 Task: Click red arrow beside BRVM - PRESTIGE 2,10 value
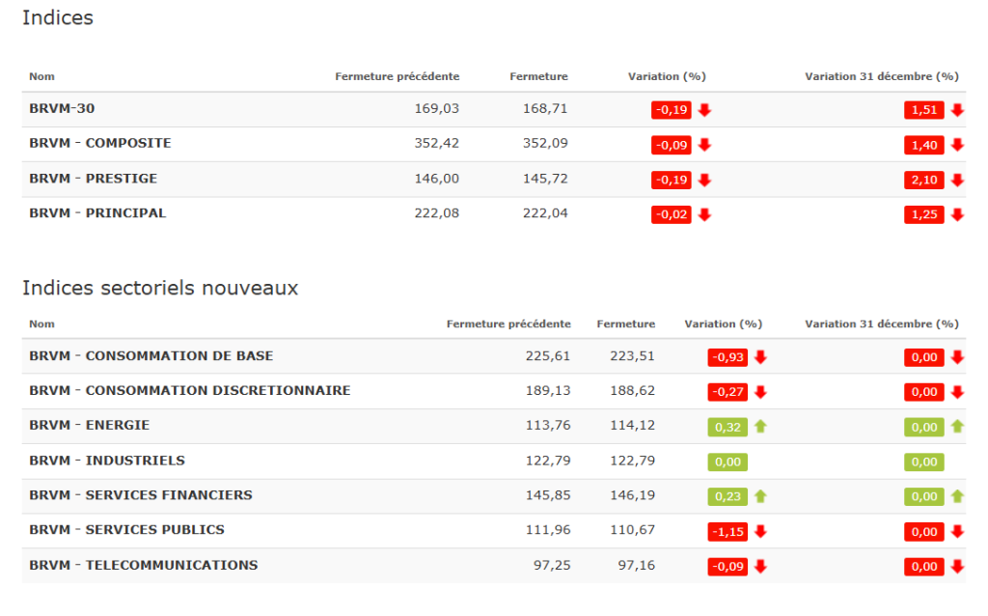[957, 180]
